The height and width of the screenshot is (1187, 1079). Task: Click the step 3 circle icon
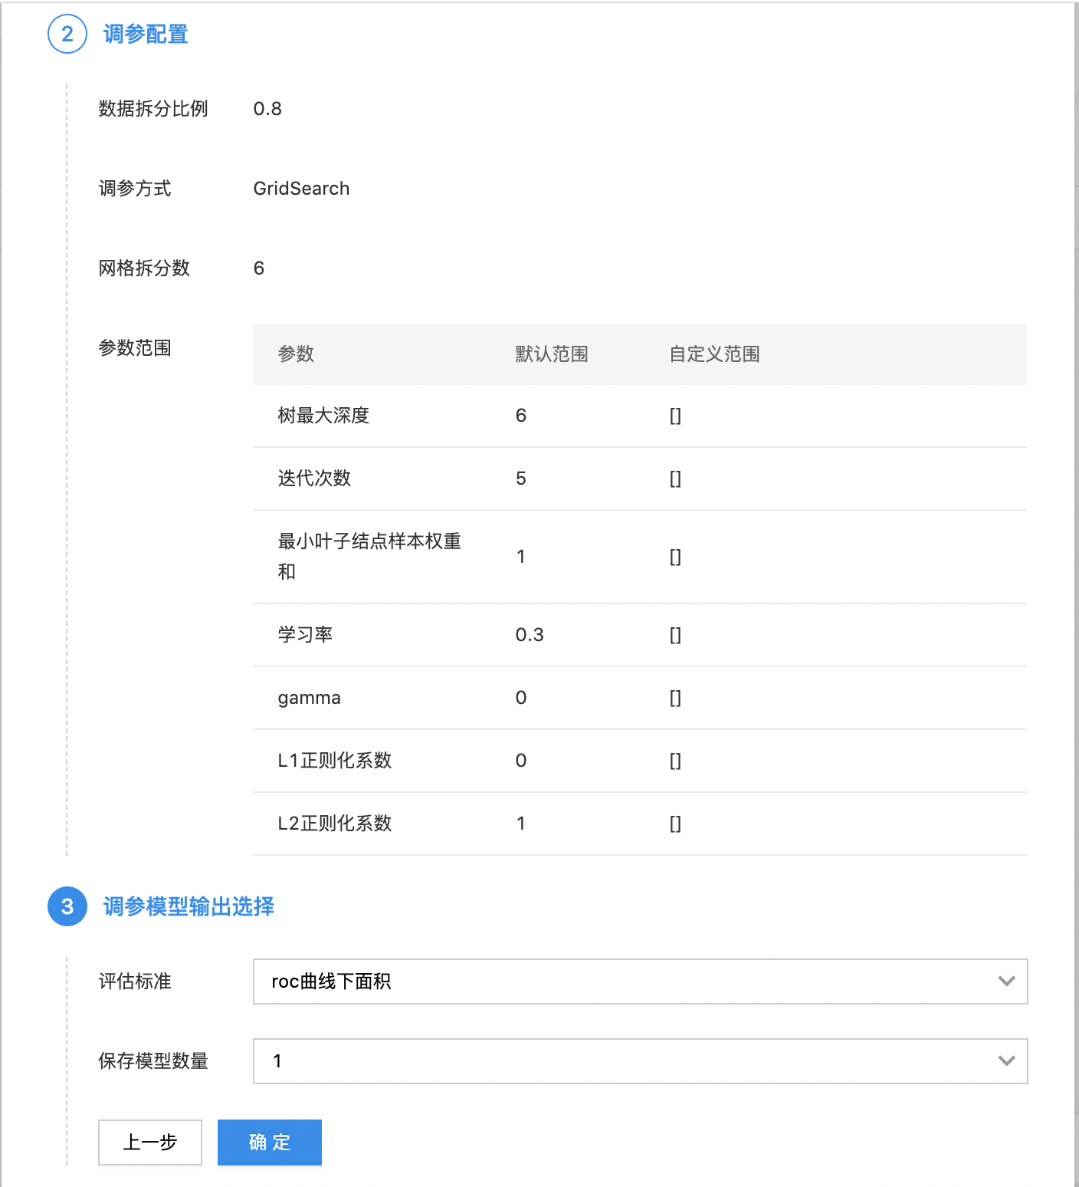click(x=67, y=906)
